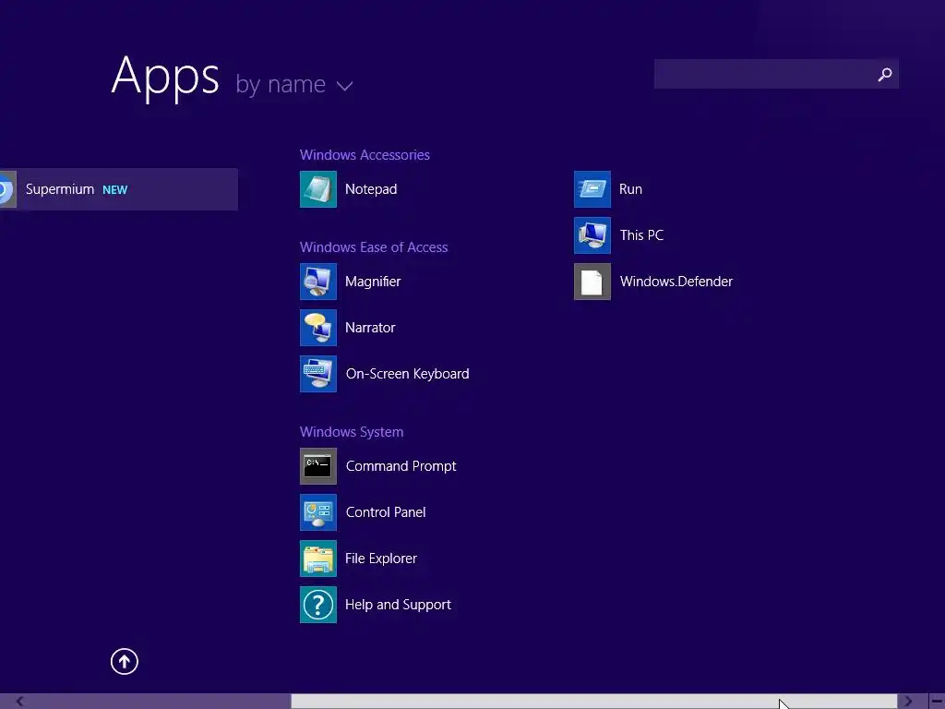Click the 'Supermium' label text
This screenshot has width=945, height=709.
click(x=60, y=189)
